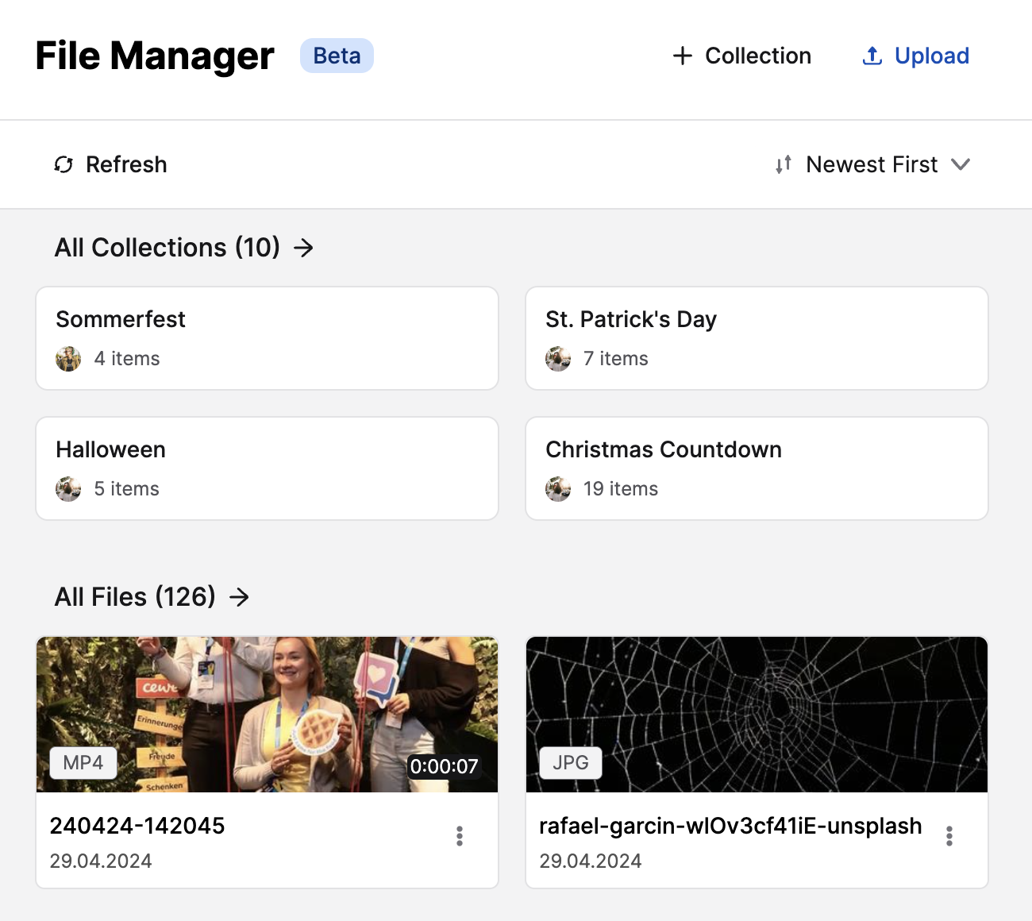Click the sort arrows icon beside Newest First
Image resolution: width=1032 pixels, height=921 pixels.
[783, 164]
